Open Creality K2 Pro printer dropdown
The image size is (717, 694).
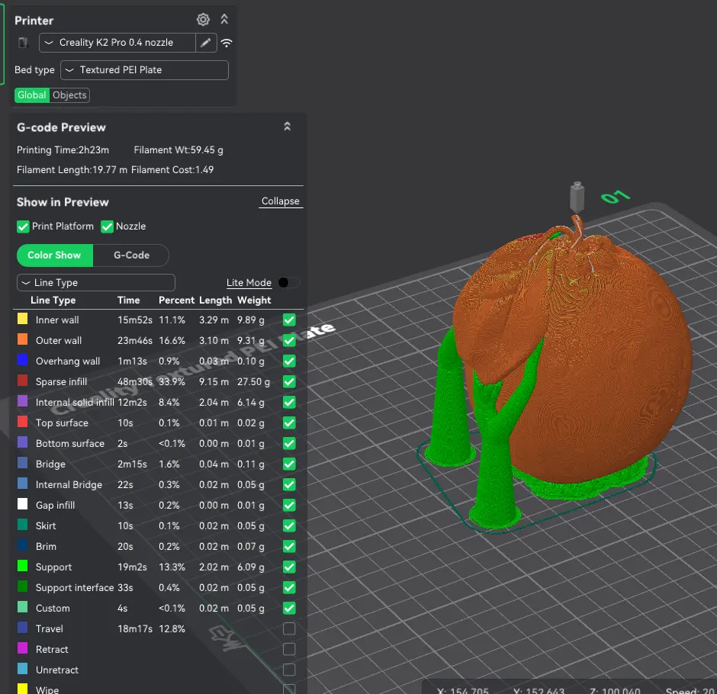(117, 43)
